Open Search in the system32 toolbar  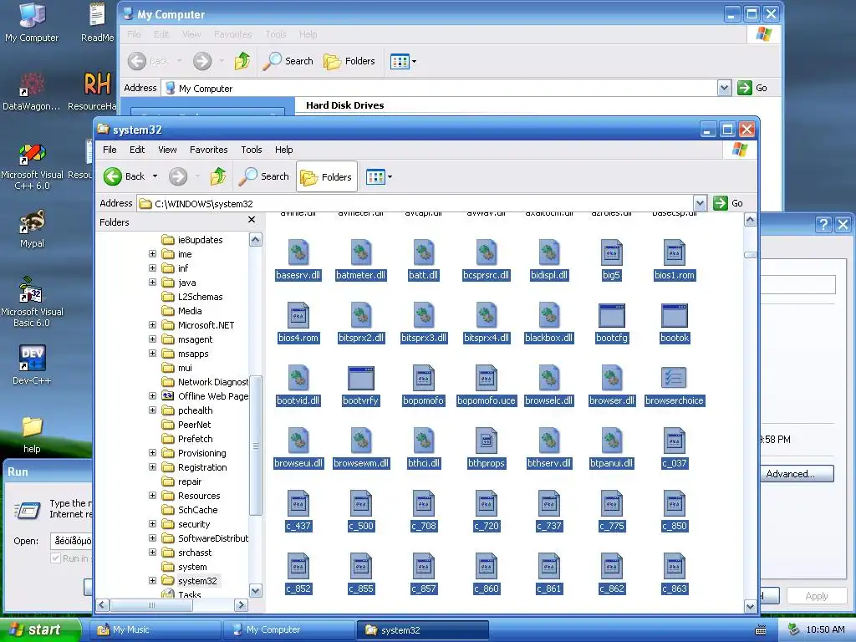coord(264,176)
